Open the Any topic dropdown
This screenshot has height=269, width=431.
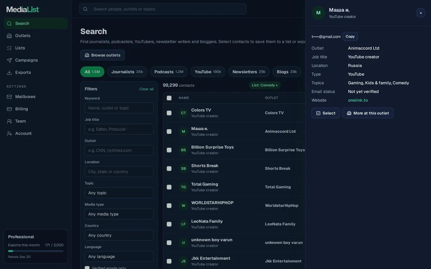pos(119,193)
